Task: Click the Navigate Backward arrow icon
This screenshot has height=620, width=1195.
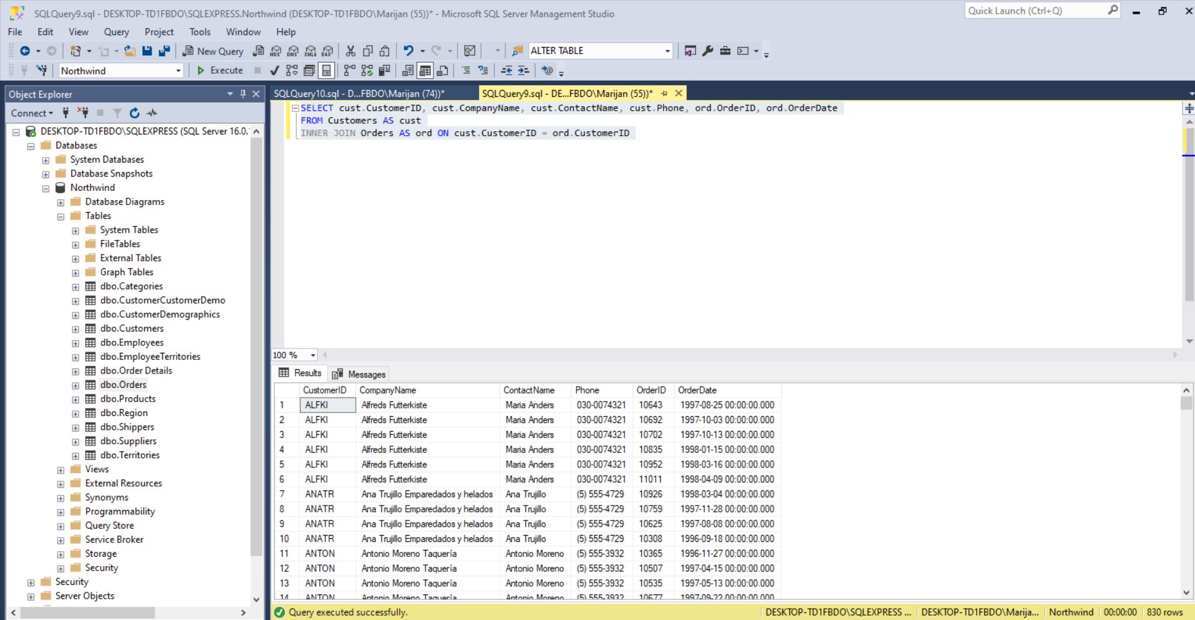Action: click(25, 51)
